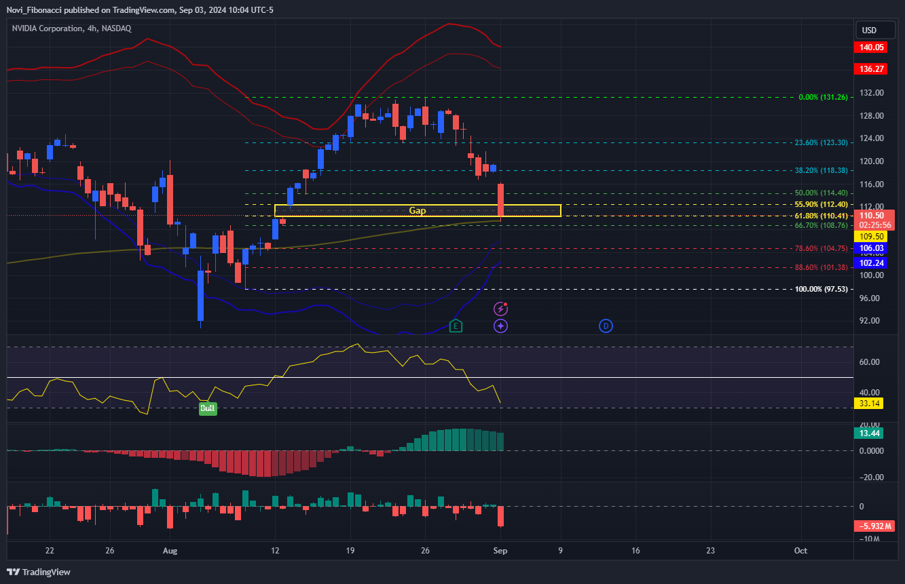Viewport: 905px width, 584px height.
Task: Click the lightning bolt event marker
Action: coord(500,309)
